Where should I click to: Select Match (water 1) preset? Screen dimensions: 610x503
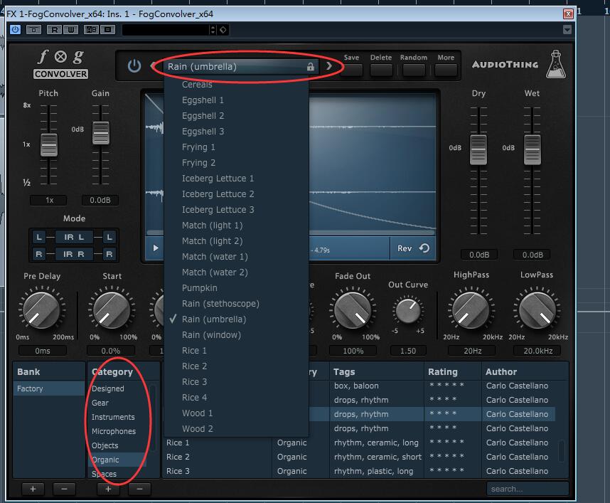[236, 257]
